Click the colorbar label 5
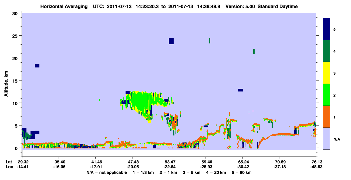This screenshot has width=351, height=180. [334, 29]
